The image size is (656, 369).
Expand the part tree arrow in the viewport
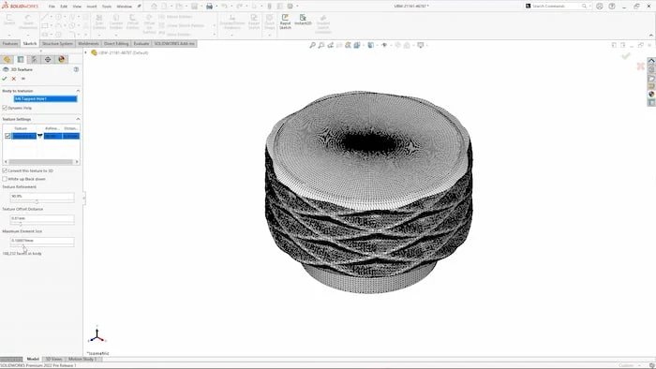pyautogui.click(x=86, y=52)
